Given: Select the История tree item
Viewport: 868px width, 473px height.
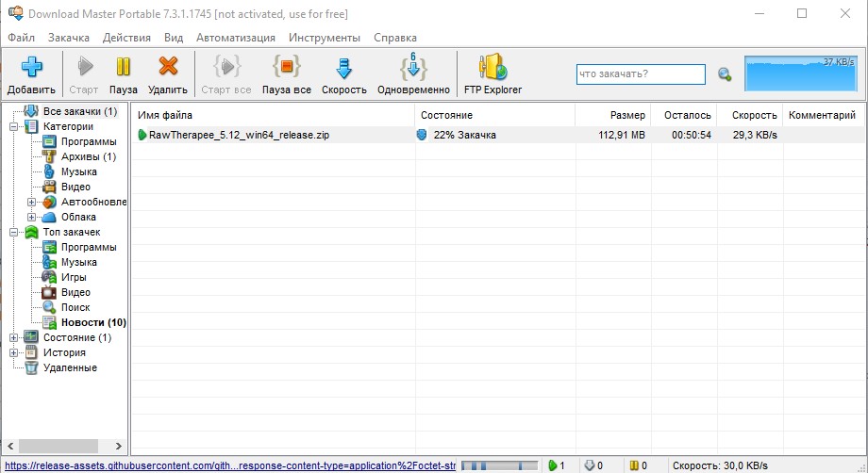Looking at the screenshot, I should click(64, 352).
